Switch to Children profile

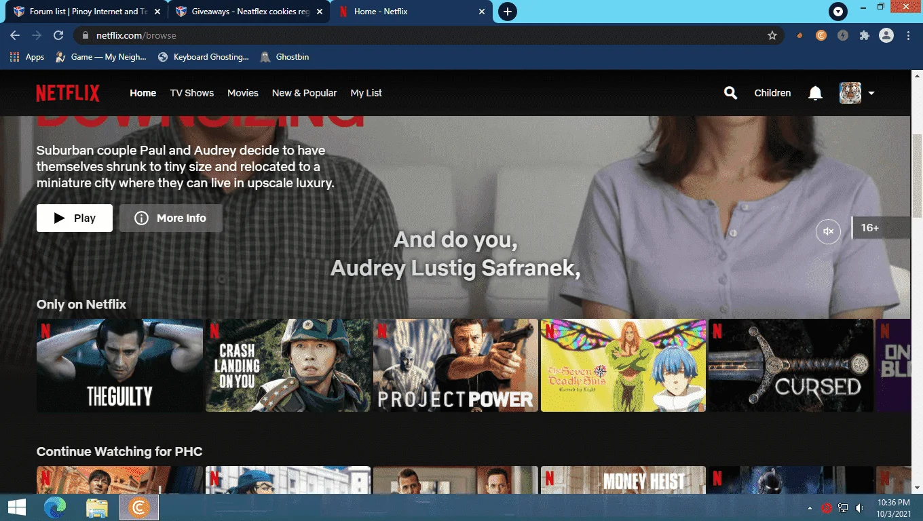coord(772,93)
